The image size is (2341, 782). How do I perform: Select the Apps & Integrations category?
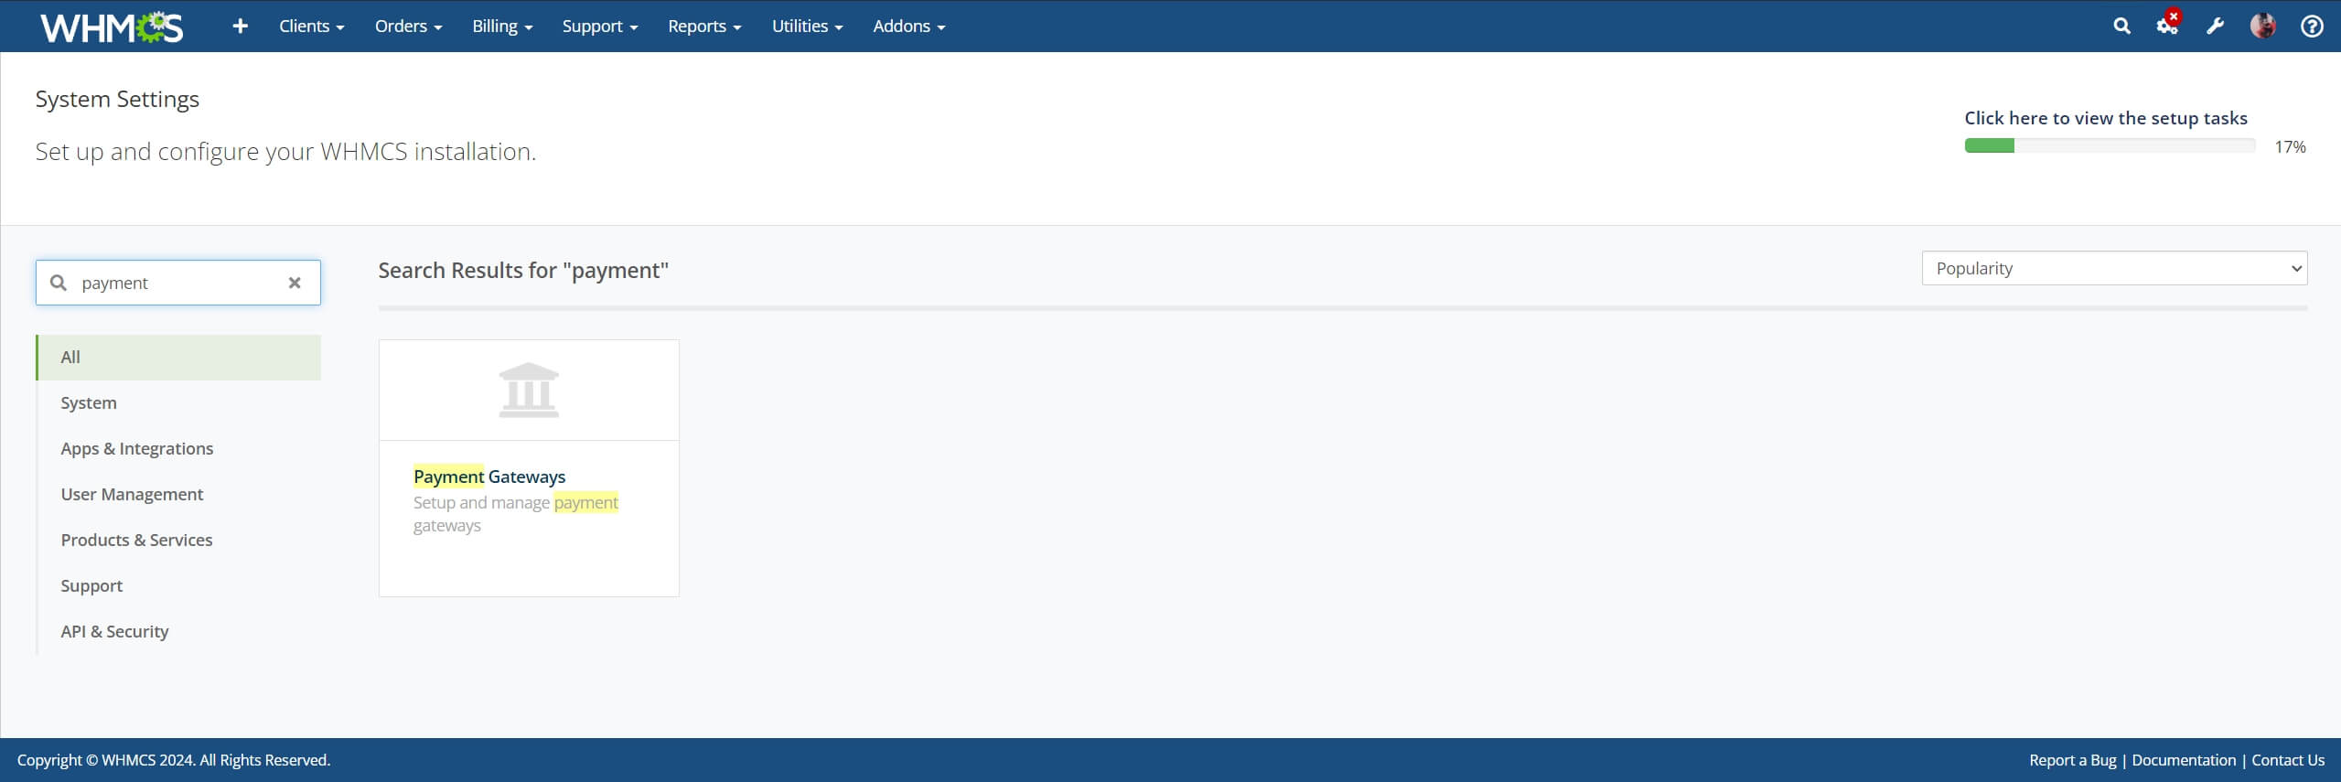(178, 449)
